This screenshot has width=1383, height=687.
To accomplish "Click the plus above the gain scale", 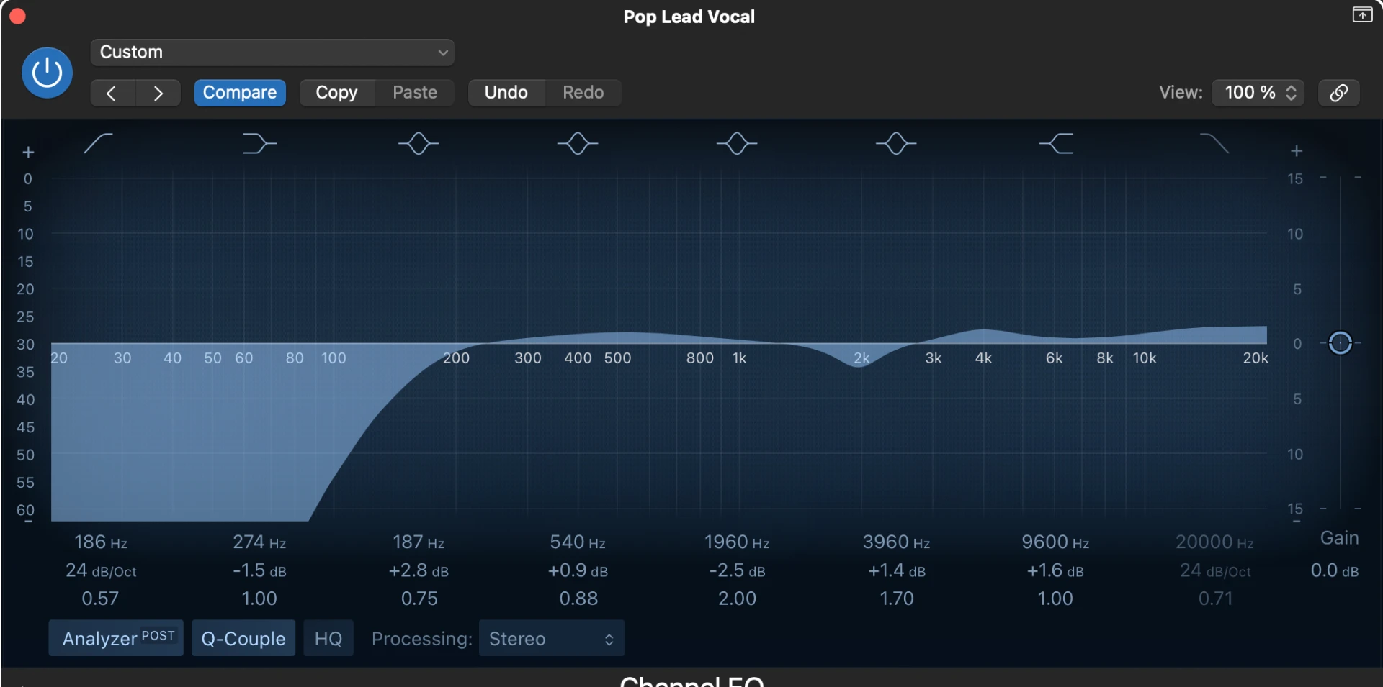I will [x=1297, y=151].
